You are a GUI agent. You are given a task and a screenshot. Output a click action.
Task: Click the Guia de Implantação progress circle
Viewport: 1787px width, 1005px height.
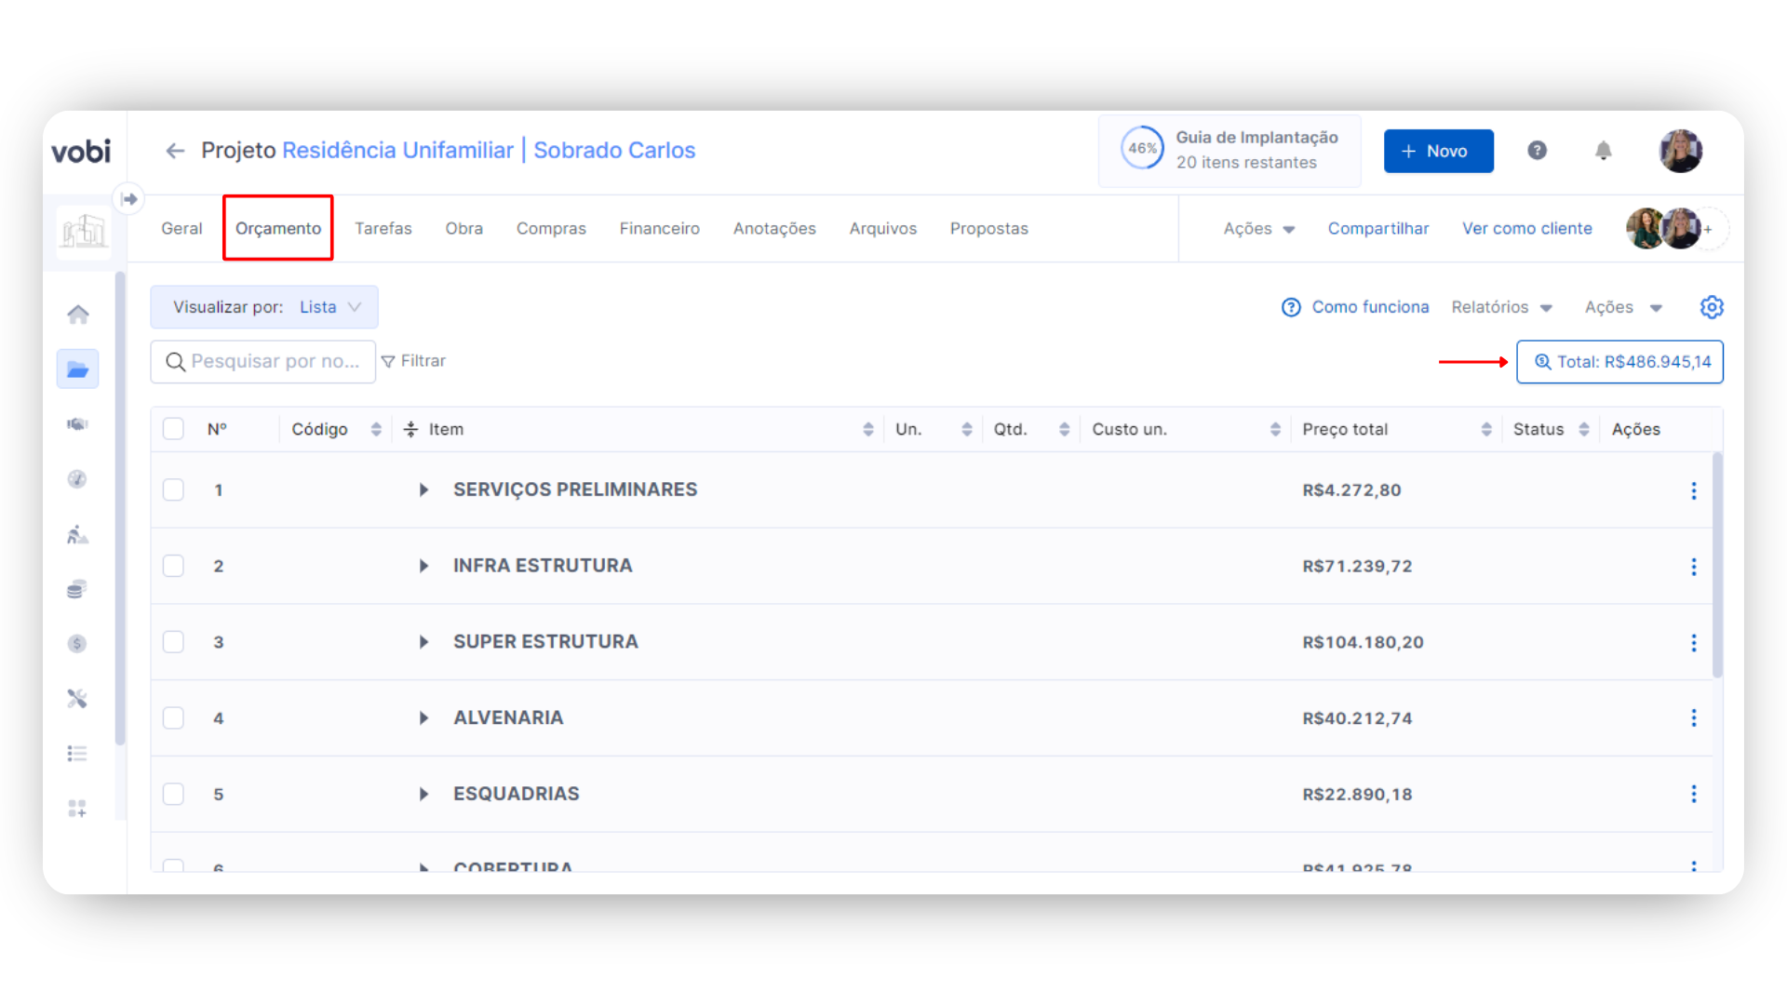(x=1142, y=149)
